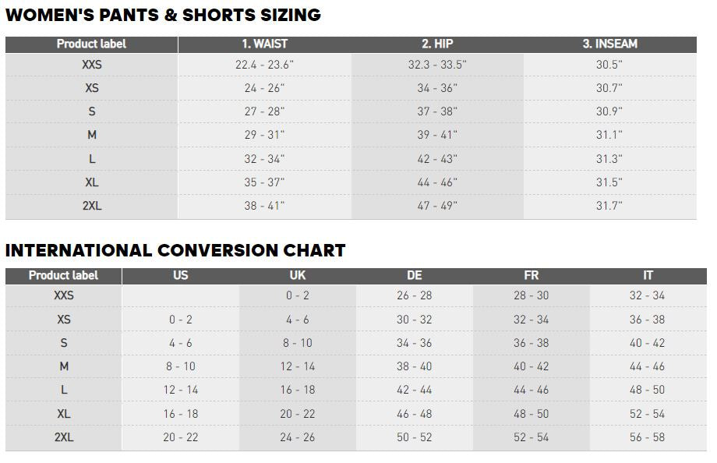
Task: Click the medium hip measurement 39 - 41"
Action: pos(437,135)
